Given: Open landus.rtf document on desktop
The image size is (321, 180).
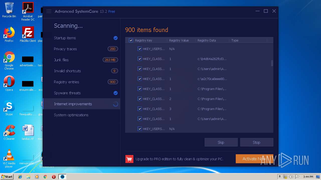Looking at the screenshot, I should (28, 132).
